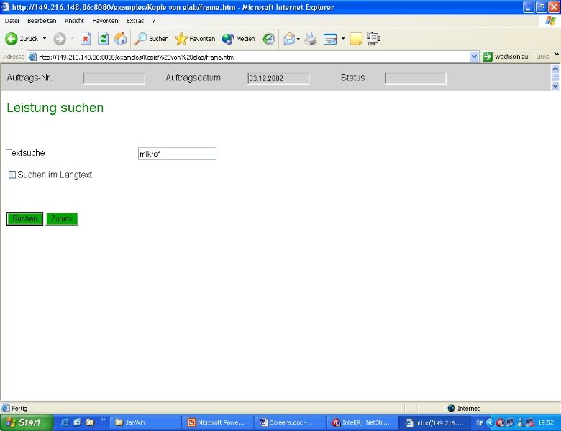Image resolution: width=561 pixels, height=431 pixels.
Task: Expand the back button history dropdown
Action: point(45,38)
